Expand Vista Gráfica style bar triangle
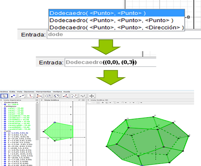Image resolution: width=201 pixels, height=166 pixels. tap(42, 100)
